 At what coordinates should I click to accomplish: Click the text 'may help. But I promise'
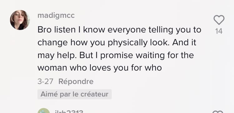tap(85, 55)
